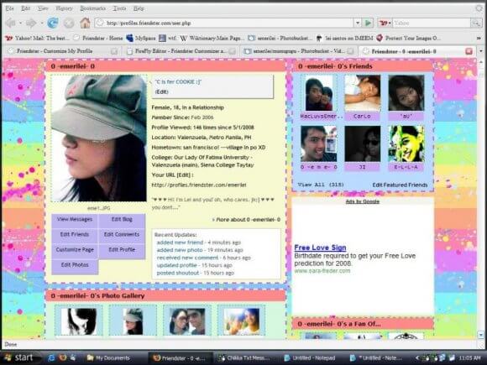Switch to Chikka Txt Messenger taskbar item

click(x=243, y=357)
